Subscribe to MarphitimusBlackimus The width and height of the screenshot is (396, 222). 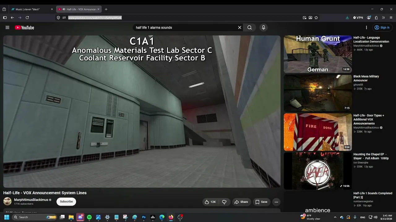[66, 201]
